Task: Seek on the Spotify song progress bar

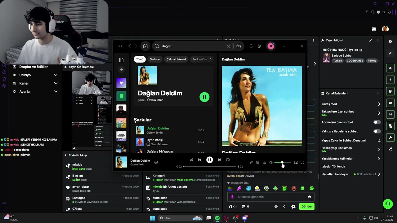Action: point(210,167)
